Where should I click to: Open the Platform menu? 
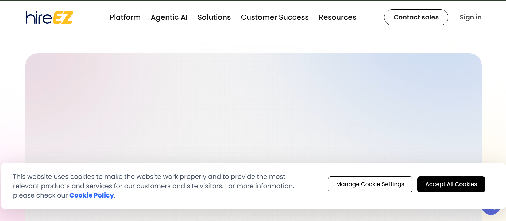point(125,17)
